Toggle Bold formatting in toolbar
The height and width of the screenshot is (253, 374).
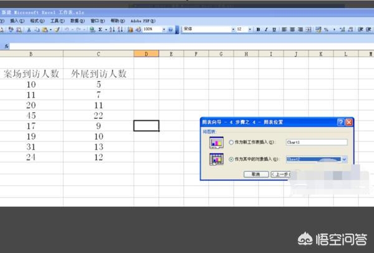coord(257,29)
